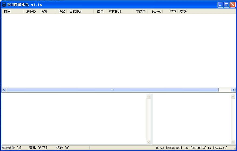Click the horizontal scrollbar right arrow

coord(233,90)
